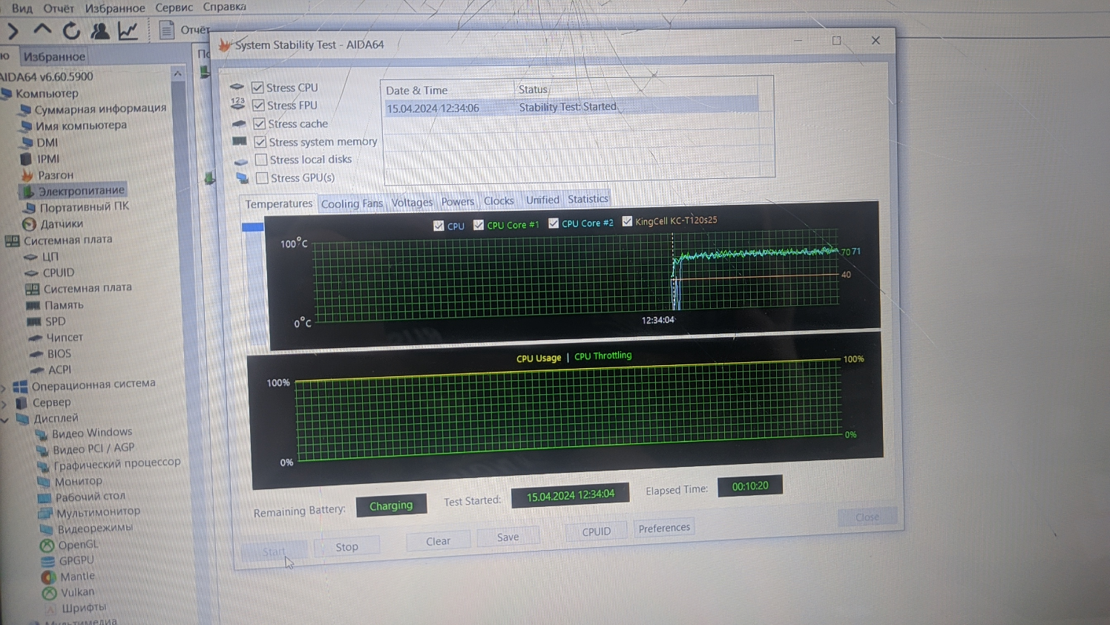Image resolution: width=1110 pixels, height=625 pixels.
Task: Toggle the Stress cache checkbox
Action: [x=259, y=124]
